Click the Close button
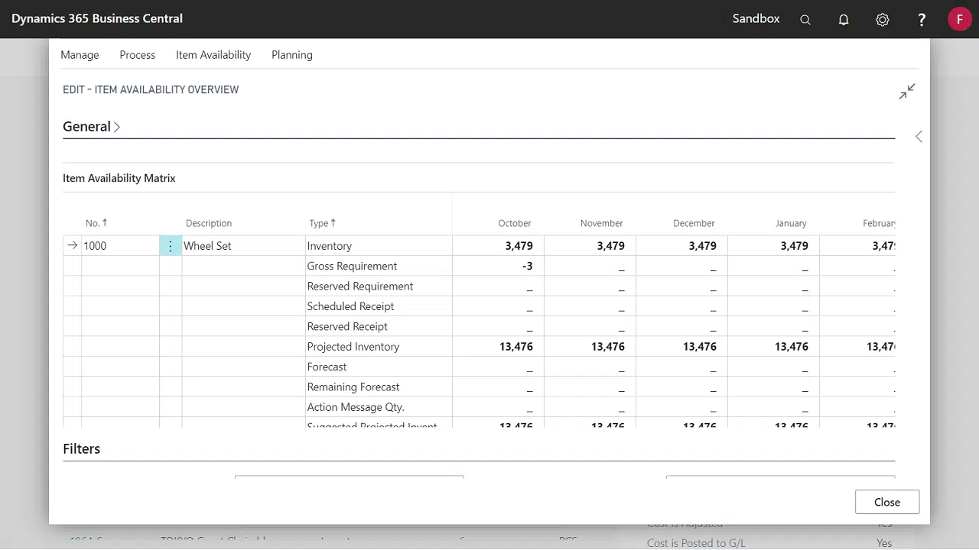Image resolution: width=979 pixels, height=550 pixels. coord(887,502)
